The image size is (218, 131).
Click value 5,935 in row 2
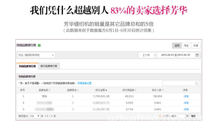click(129, 103)
